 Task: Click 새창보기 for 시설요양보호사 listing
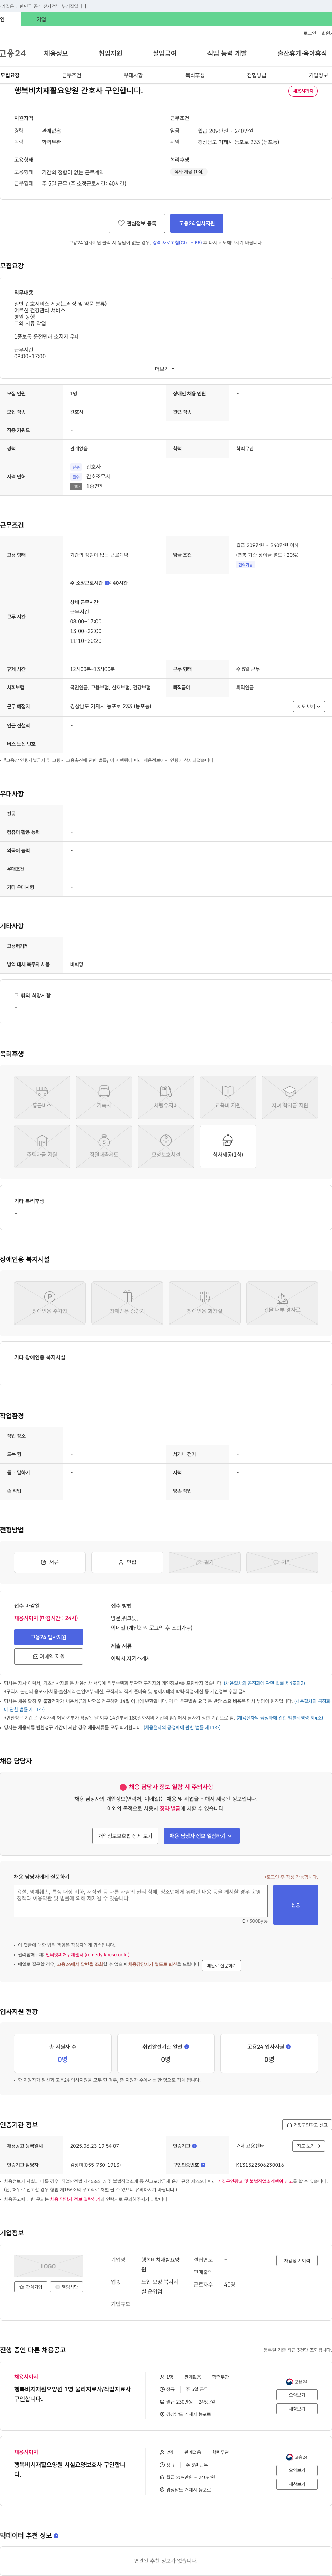(297, 2484)
